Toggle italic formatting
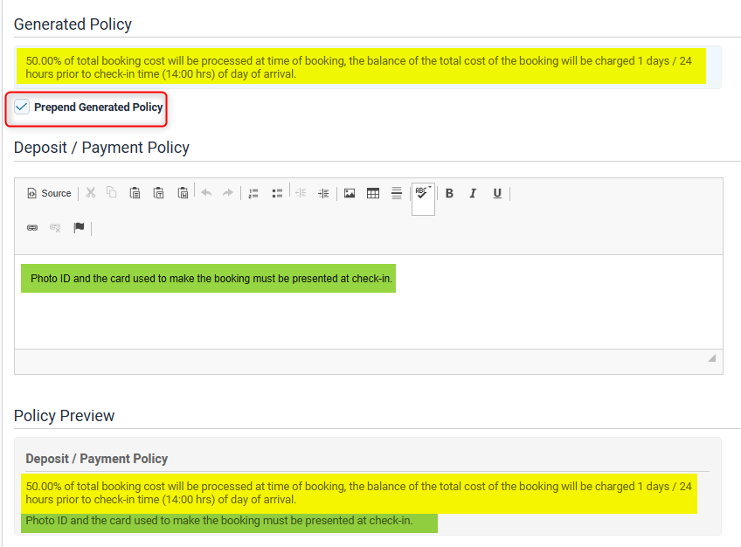The width and height of the screenshot is (741, 547). 473,193
